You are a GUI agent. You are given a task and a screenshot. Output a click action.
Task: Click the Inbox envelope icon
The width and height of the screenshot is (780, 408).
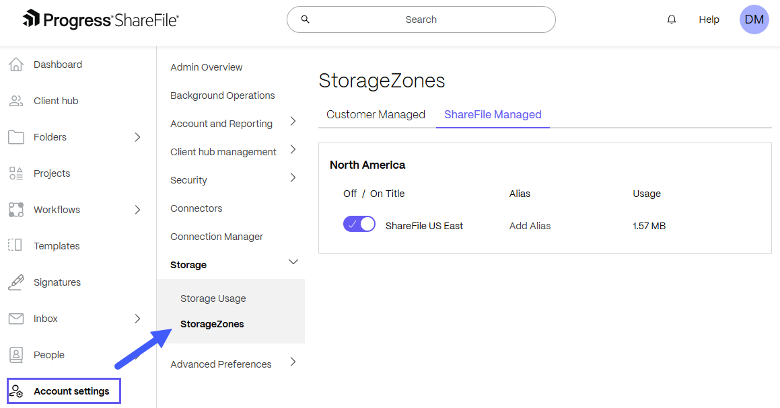click(x=16, y=319)
